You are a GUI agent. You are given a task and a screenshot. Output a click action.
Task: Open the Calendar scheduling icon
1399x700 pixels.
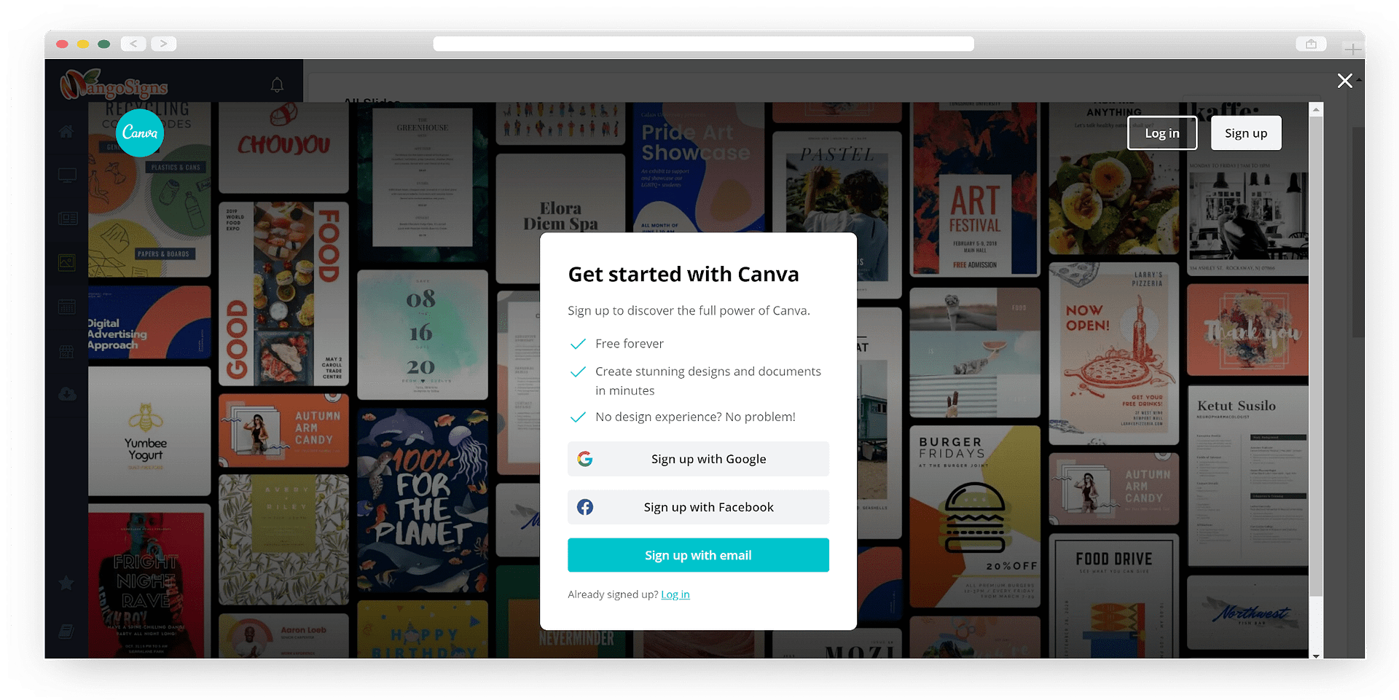66,307
